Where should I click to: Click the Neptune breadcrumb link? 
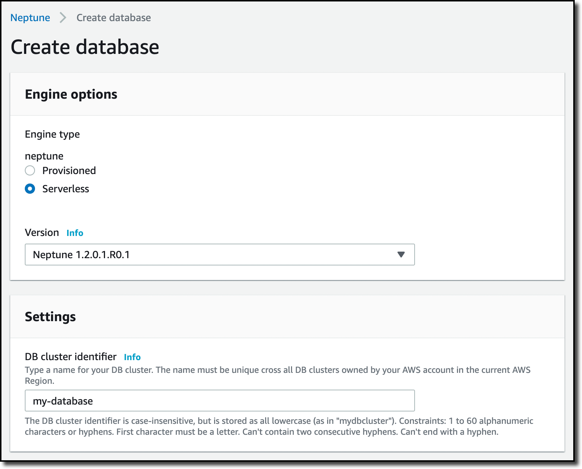[x=30, y=17]
